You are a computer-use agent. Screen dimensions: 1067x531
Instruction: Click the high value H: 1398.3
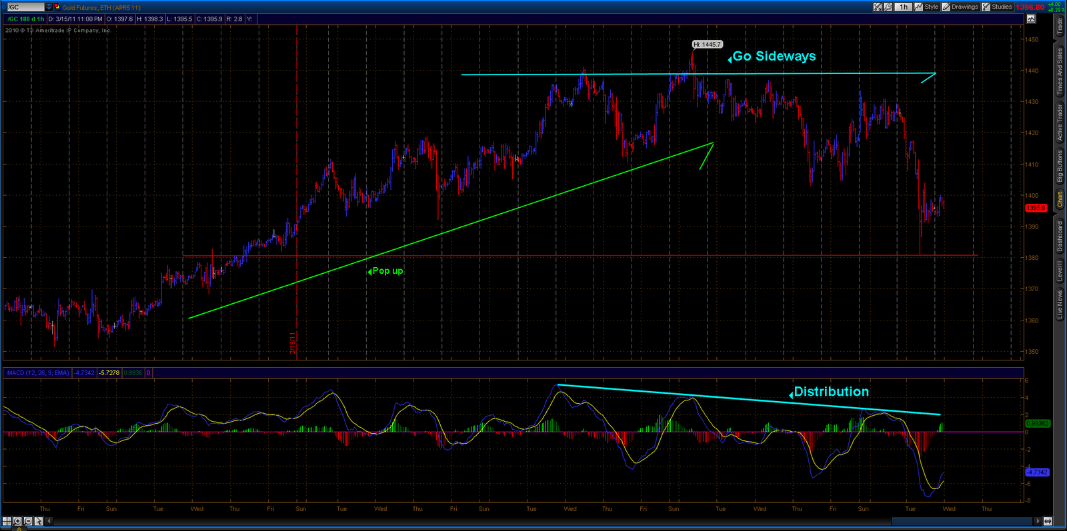click(150, 19)
